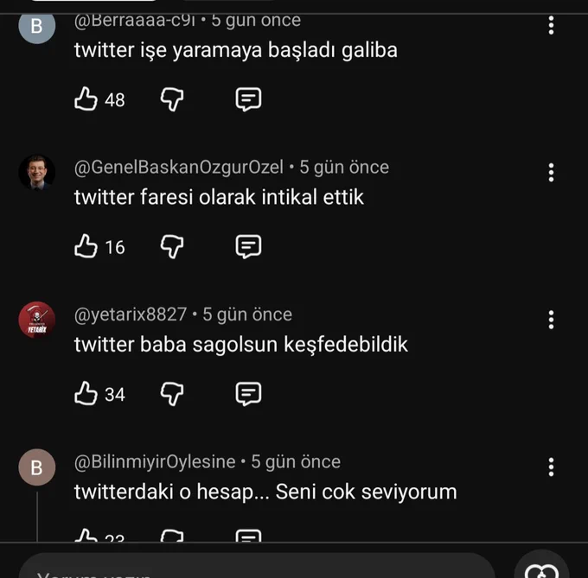Open @GenelBaskanOzgurOzel profile picture
This screenshot has width=588, height=578.
[x=36, y=173]
